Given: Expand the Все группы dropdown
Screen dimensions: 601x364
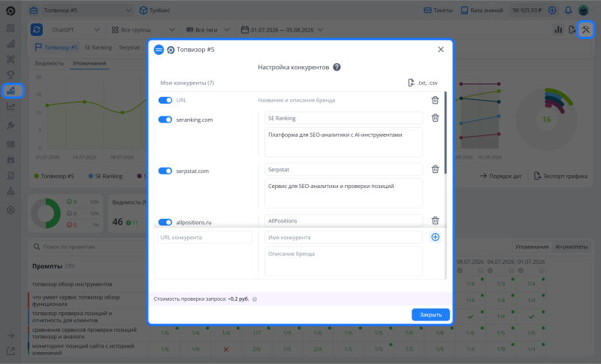Looking at the screenshot, I should pyautogui.click(x=143, y=29).
